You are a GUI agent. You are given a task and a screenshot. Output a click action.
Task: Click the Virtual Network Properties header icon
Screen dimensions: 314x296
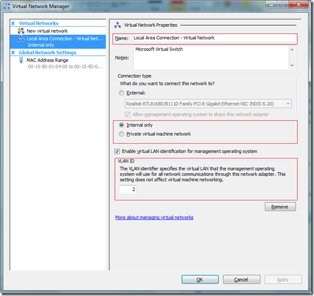[117, 25]
